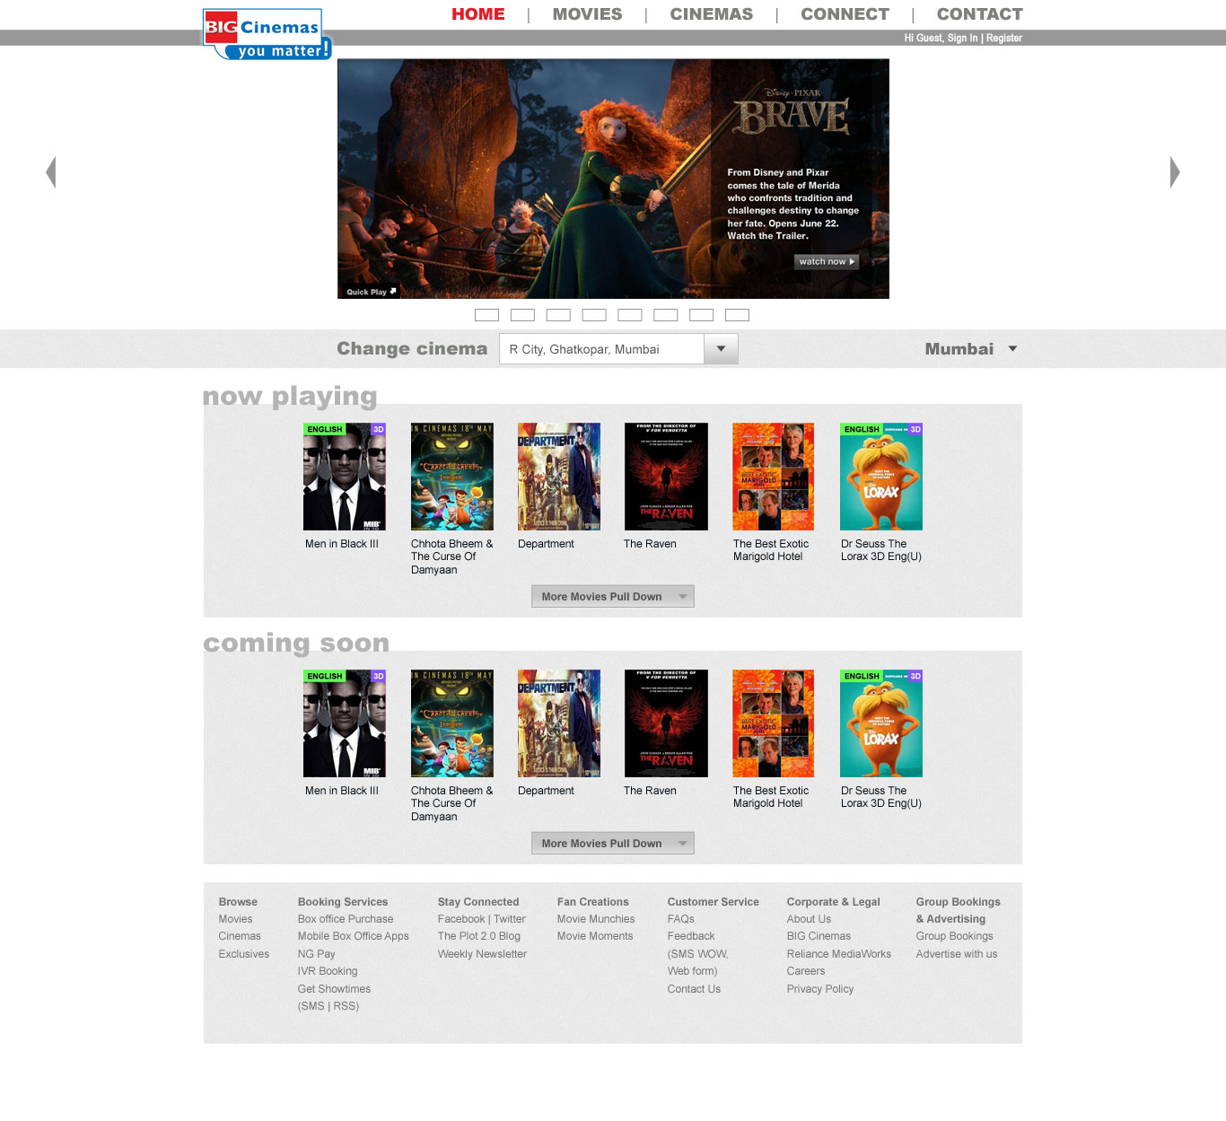
Task: Open Men in Black III poster in coming soon
Action: (345, 723)
